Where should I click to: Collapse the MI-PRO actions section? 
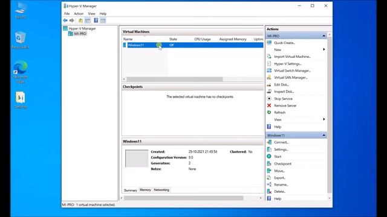[x=324, y=36]
